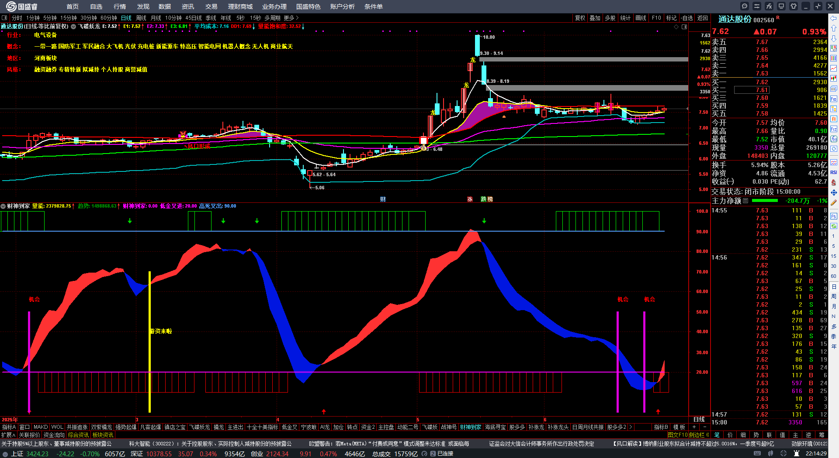Open the 行情 menu
Screen dimensions: 839x458
pos(119,7)
